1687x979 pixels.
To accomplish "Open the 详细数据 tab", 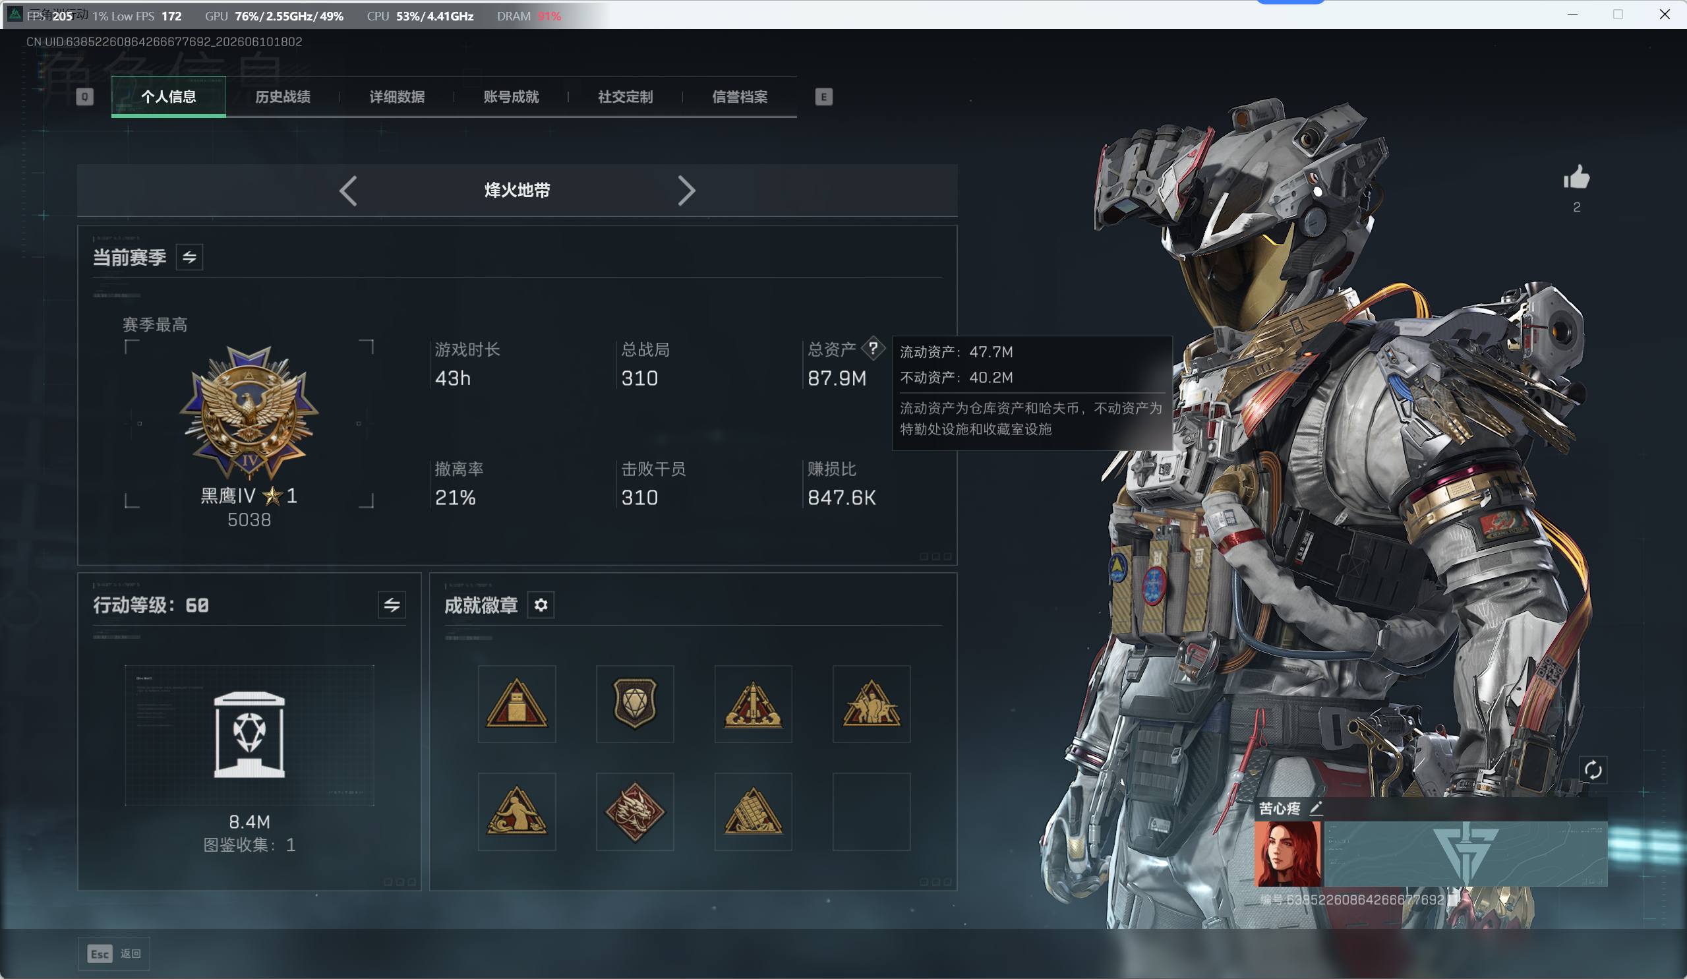I will pyautogui.click(x=397, y=96).
